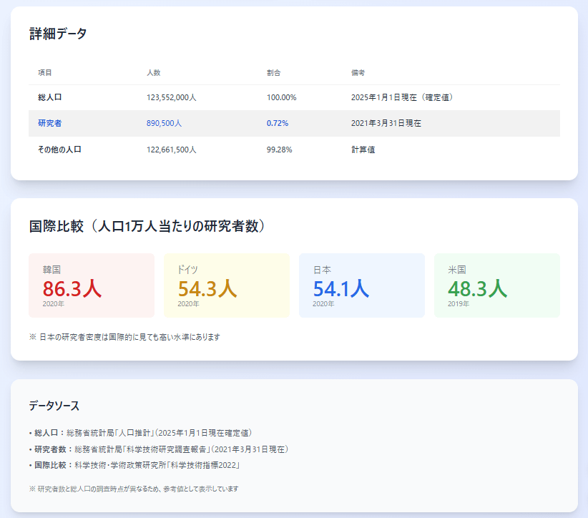588x518 pixels.
Task: Click the orange 54.3人 value
Action: click(x=207, y=288)
